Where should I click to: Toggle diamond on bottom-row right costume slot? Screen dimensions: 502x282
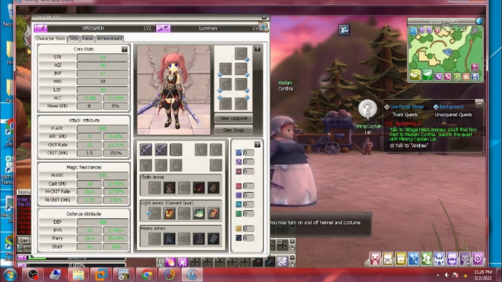coord(247,98)
